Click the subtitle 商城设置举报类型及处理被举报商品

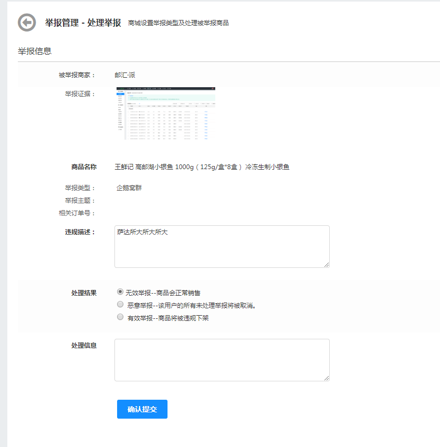[179, 23]
